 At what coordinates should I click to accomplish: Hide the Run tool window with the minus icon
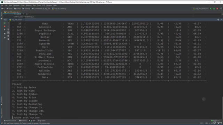click(x=222, y=20)
